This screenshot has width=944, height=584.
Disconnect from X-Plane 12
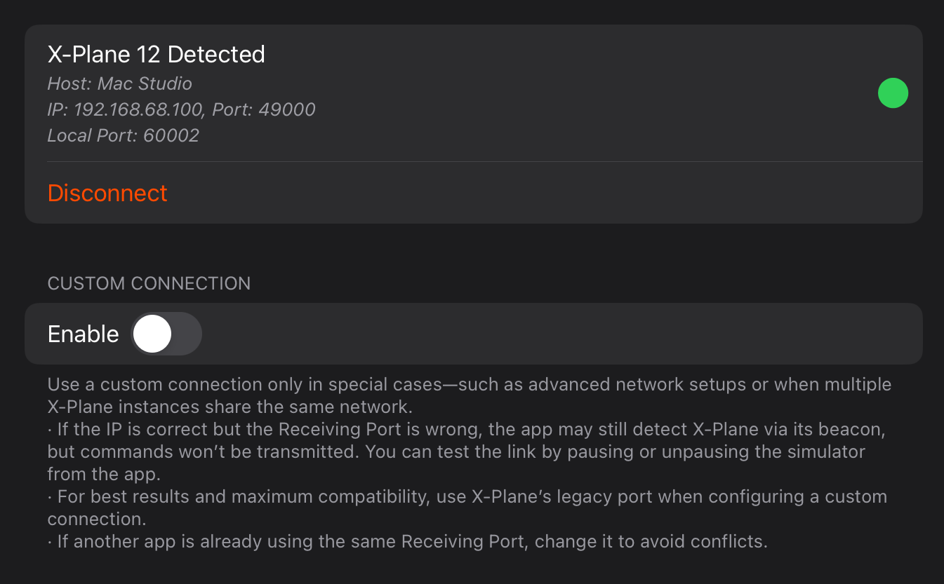pos(107,193)
